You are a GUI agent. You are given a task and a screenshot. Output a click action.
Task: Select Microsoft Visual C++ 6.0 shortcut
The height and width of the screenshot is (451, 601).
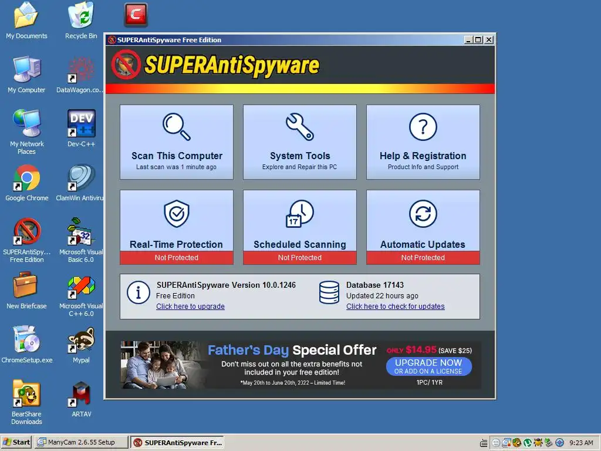click(81, 286)
